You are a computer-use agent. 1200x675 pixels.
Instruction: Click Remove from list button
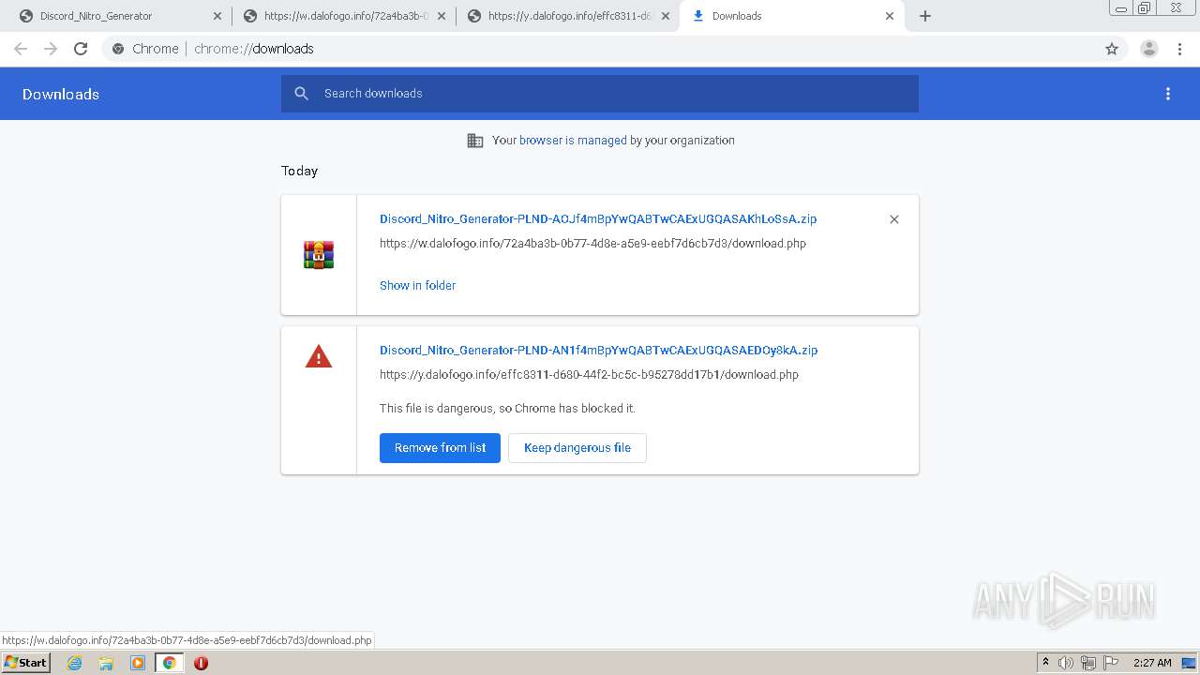pos(440,448)
